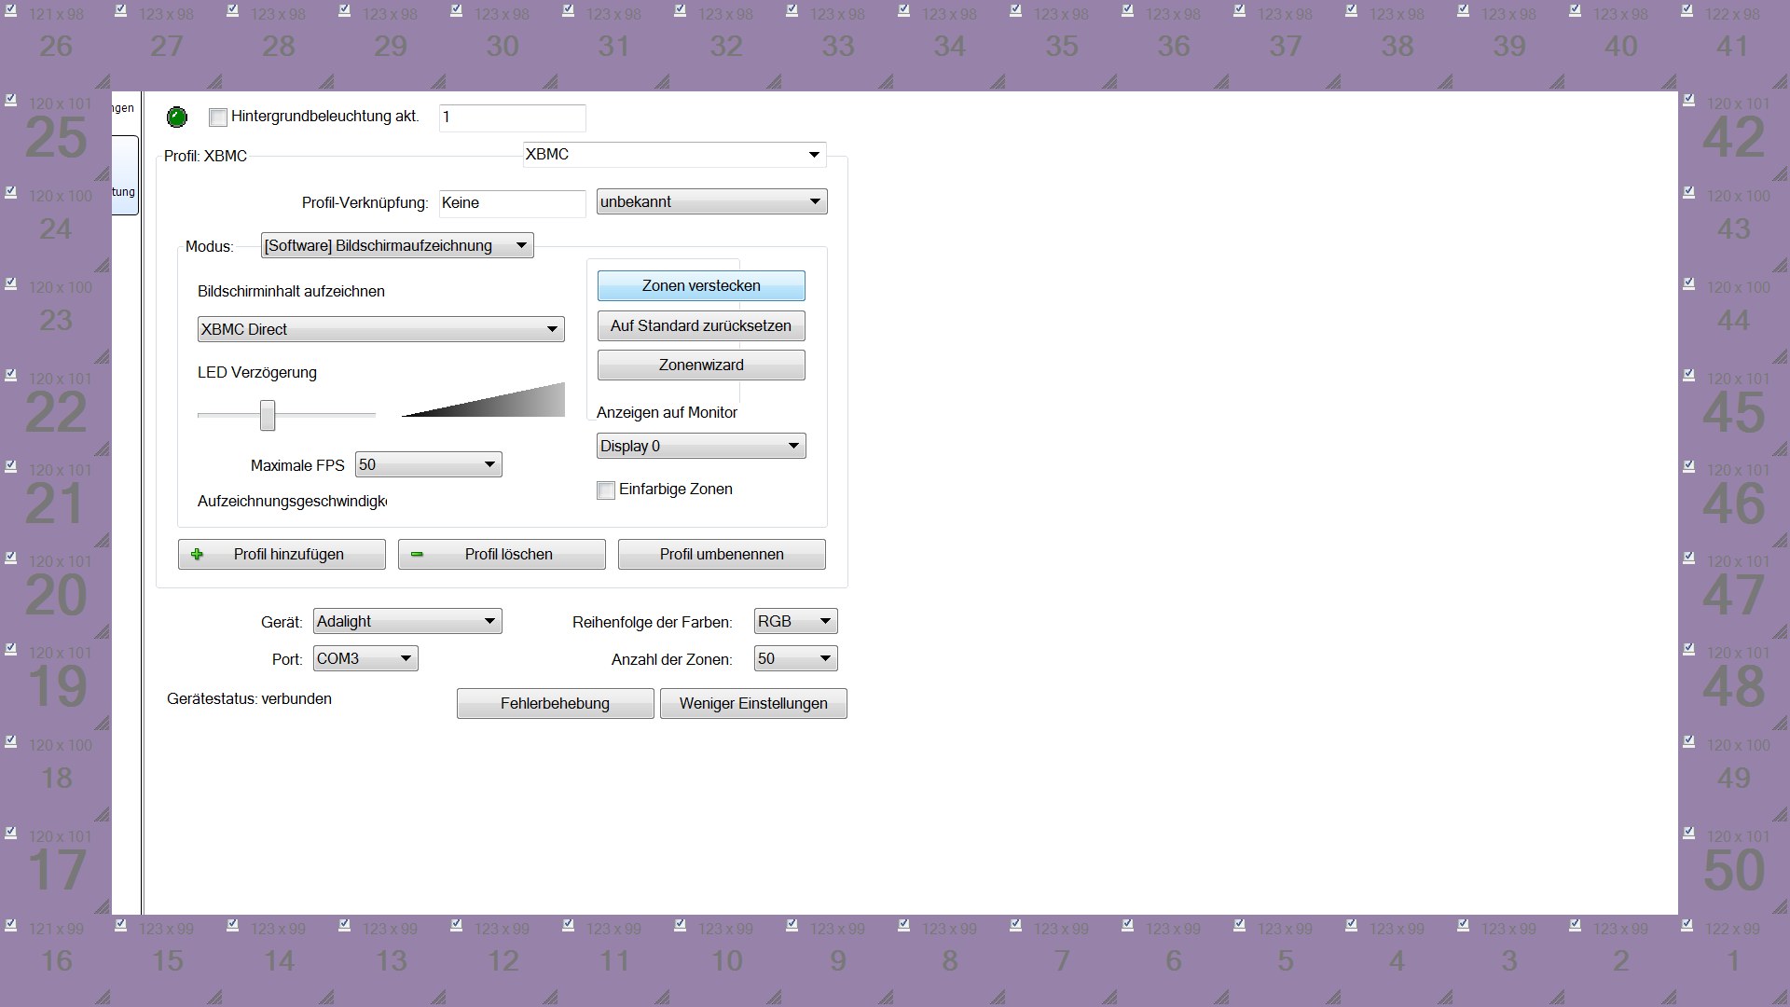Click the resize grip of zone 9
The width and height of the screenshot is (1790, 1007).
tap(885, 997)
